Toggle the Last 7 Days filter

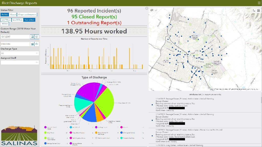pos(6,20)
